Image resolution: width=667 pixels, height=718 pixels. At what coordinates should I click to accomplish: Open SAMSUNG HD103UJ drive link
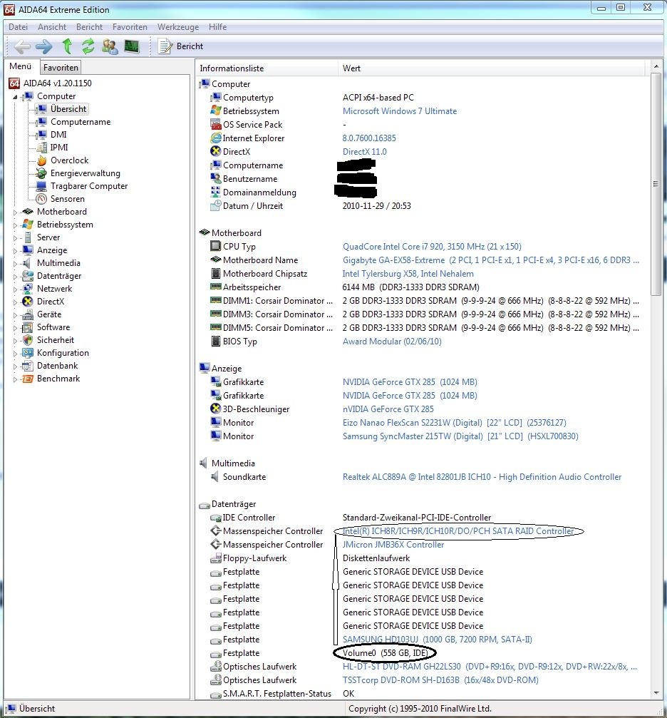click(x=438, y=640)
